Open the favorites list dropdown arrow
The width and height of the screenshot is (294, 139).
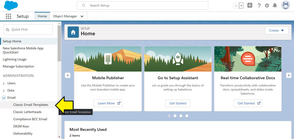coord(241,6)
